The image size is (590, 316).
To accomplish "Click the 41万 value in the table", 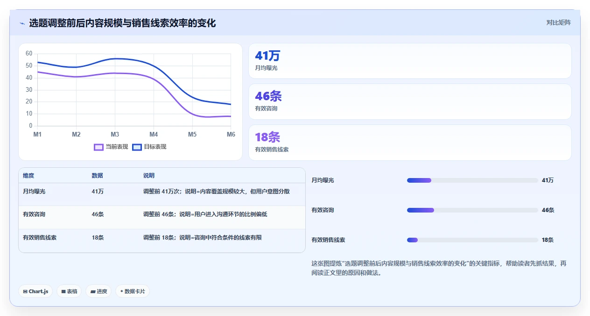I will (x=98, y=191).
